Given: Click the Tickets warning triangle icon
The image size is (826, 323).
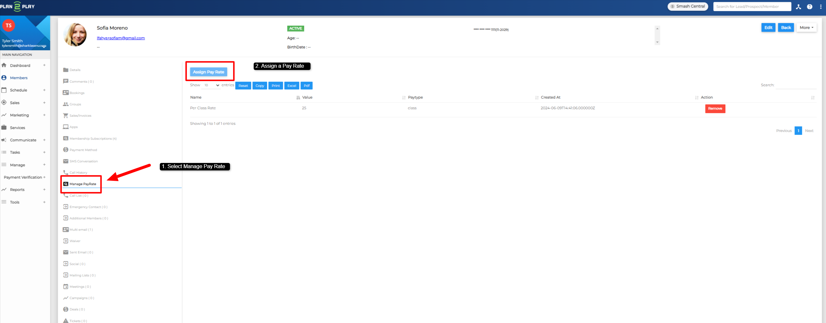Looking at the screenshot, I should click(66, 321).
